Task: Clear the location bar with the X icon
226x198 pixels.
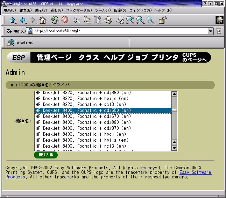Action: click(x=9, y=31)
